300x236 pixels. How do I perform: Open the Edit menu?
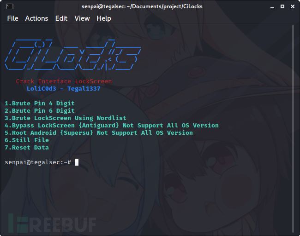click(61, 18)
